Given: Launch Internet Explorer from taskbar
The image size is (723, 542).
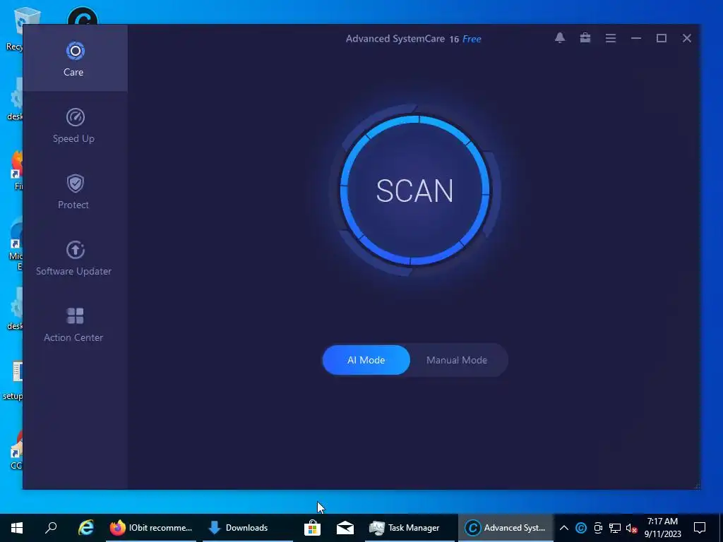Looking at the screenshot, I should (85, 528).
